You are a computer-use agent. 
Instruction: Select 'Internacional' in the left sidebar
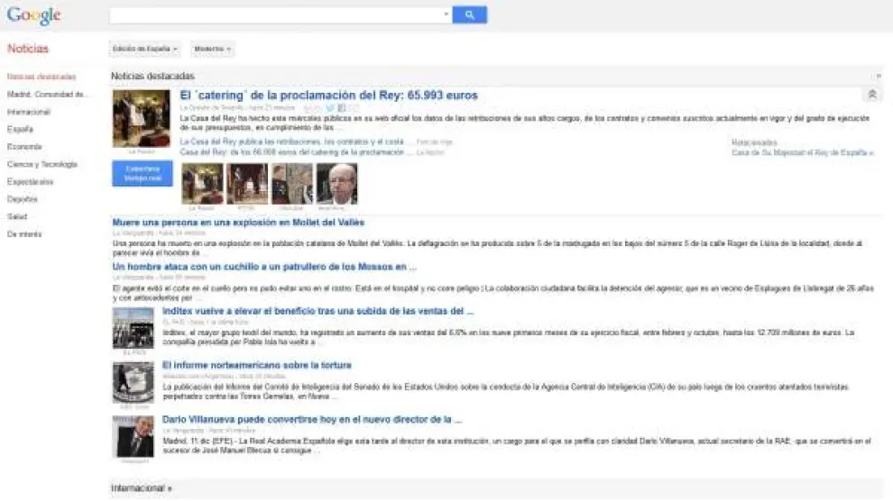[x=29, y=112]
